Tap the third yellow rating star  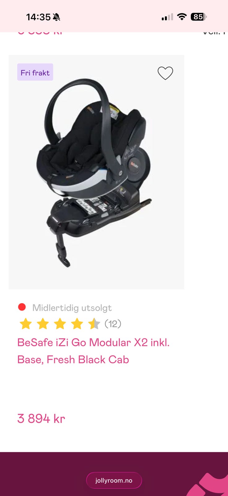[60, 324]
